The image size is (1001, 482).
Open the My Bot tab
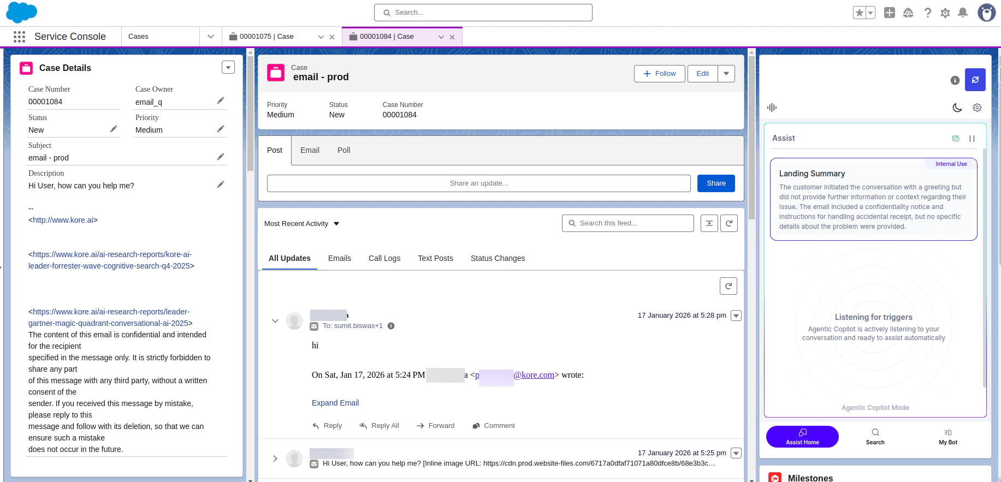point(948,437)
